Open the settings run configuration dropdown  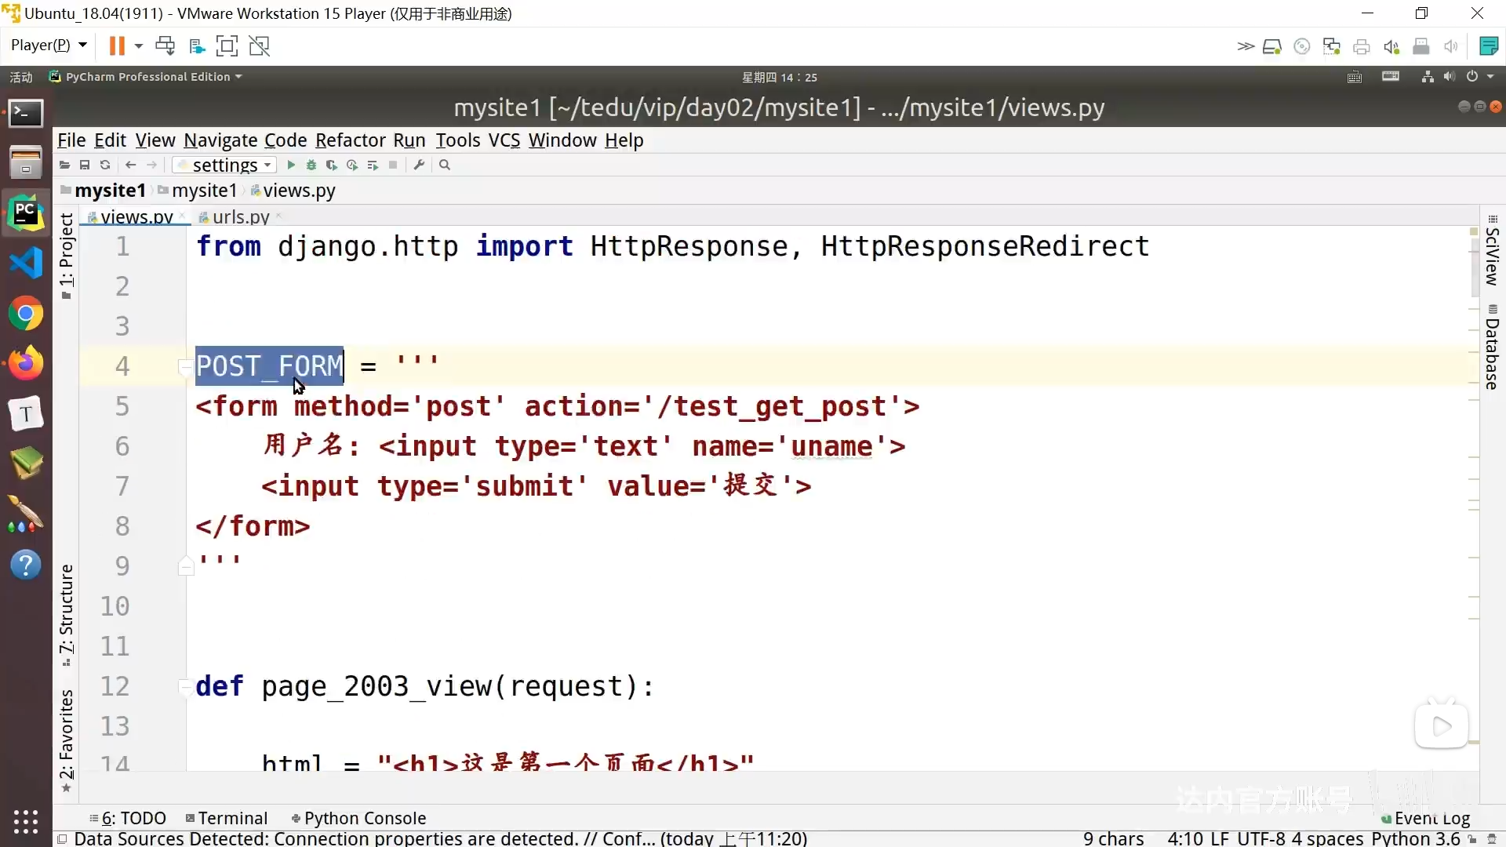click(225, 165)
